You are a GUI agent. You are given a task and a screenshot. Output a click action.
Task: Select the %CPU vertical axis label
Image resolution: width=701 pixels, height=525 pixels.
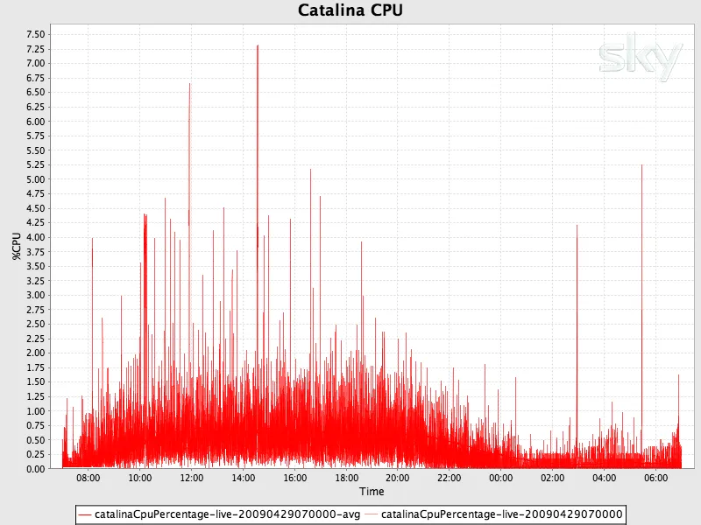[x=17, y=246]
